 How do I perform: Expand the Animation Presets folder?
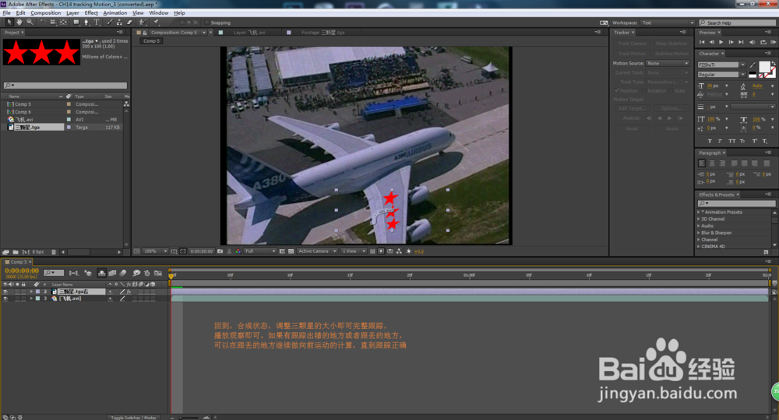point(699,212)
